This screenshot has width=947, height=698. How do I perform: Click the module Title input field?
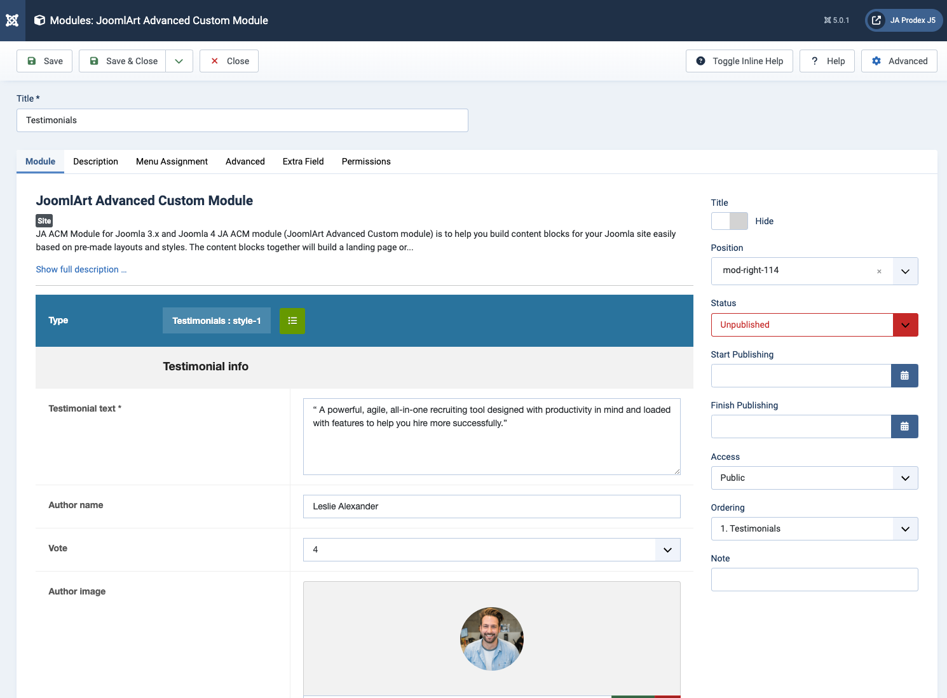(242, 120)
